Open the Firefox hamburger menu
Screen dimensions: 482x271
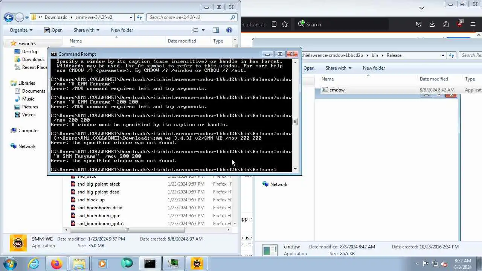coord(473,24)
